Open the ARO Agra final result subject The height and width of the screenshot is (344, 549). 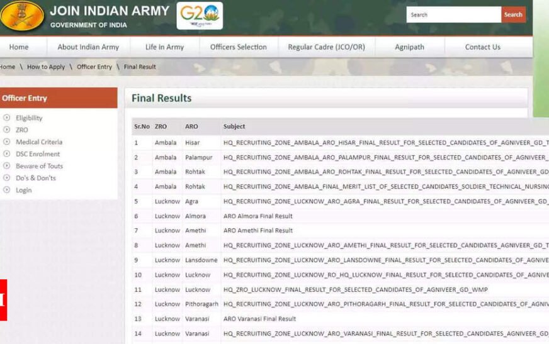386,201
